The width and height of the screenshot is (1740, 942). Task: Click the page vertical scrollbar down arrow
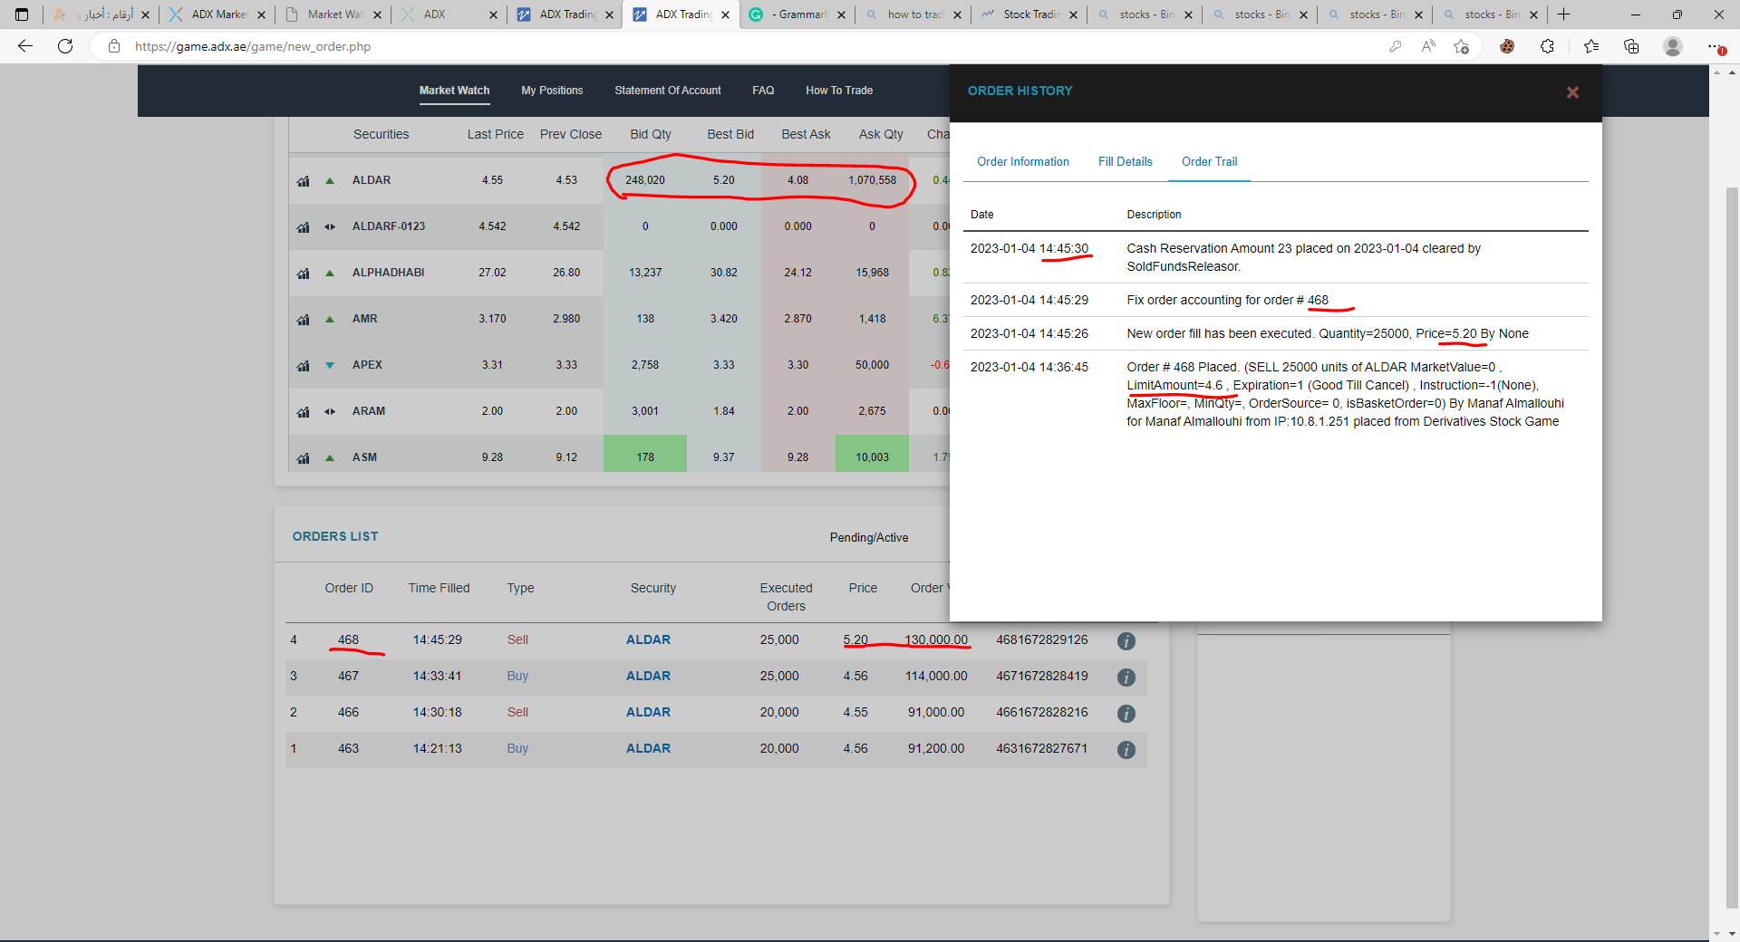point(1730,933)
